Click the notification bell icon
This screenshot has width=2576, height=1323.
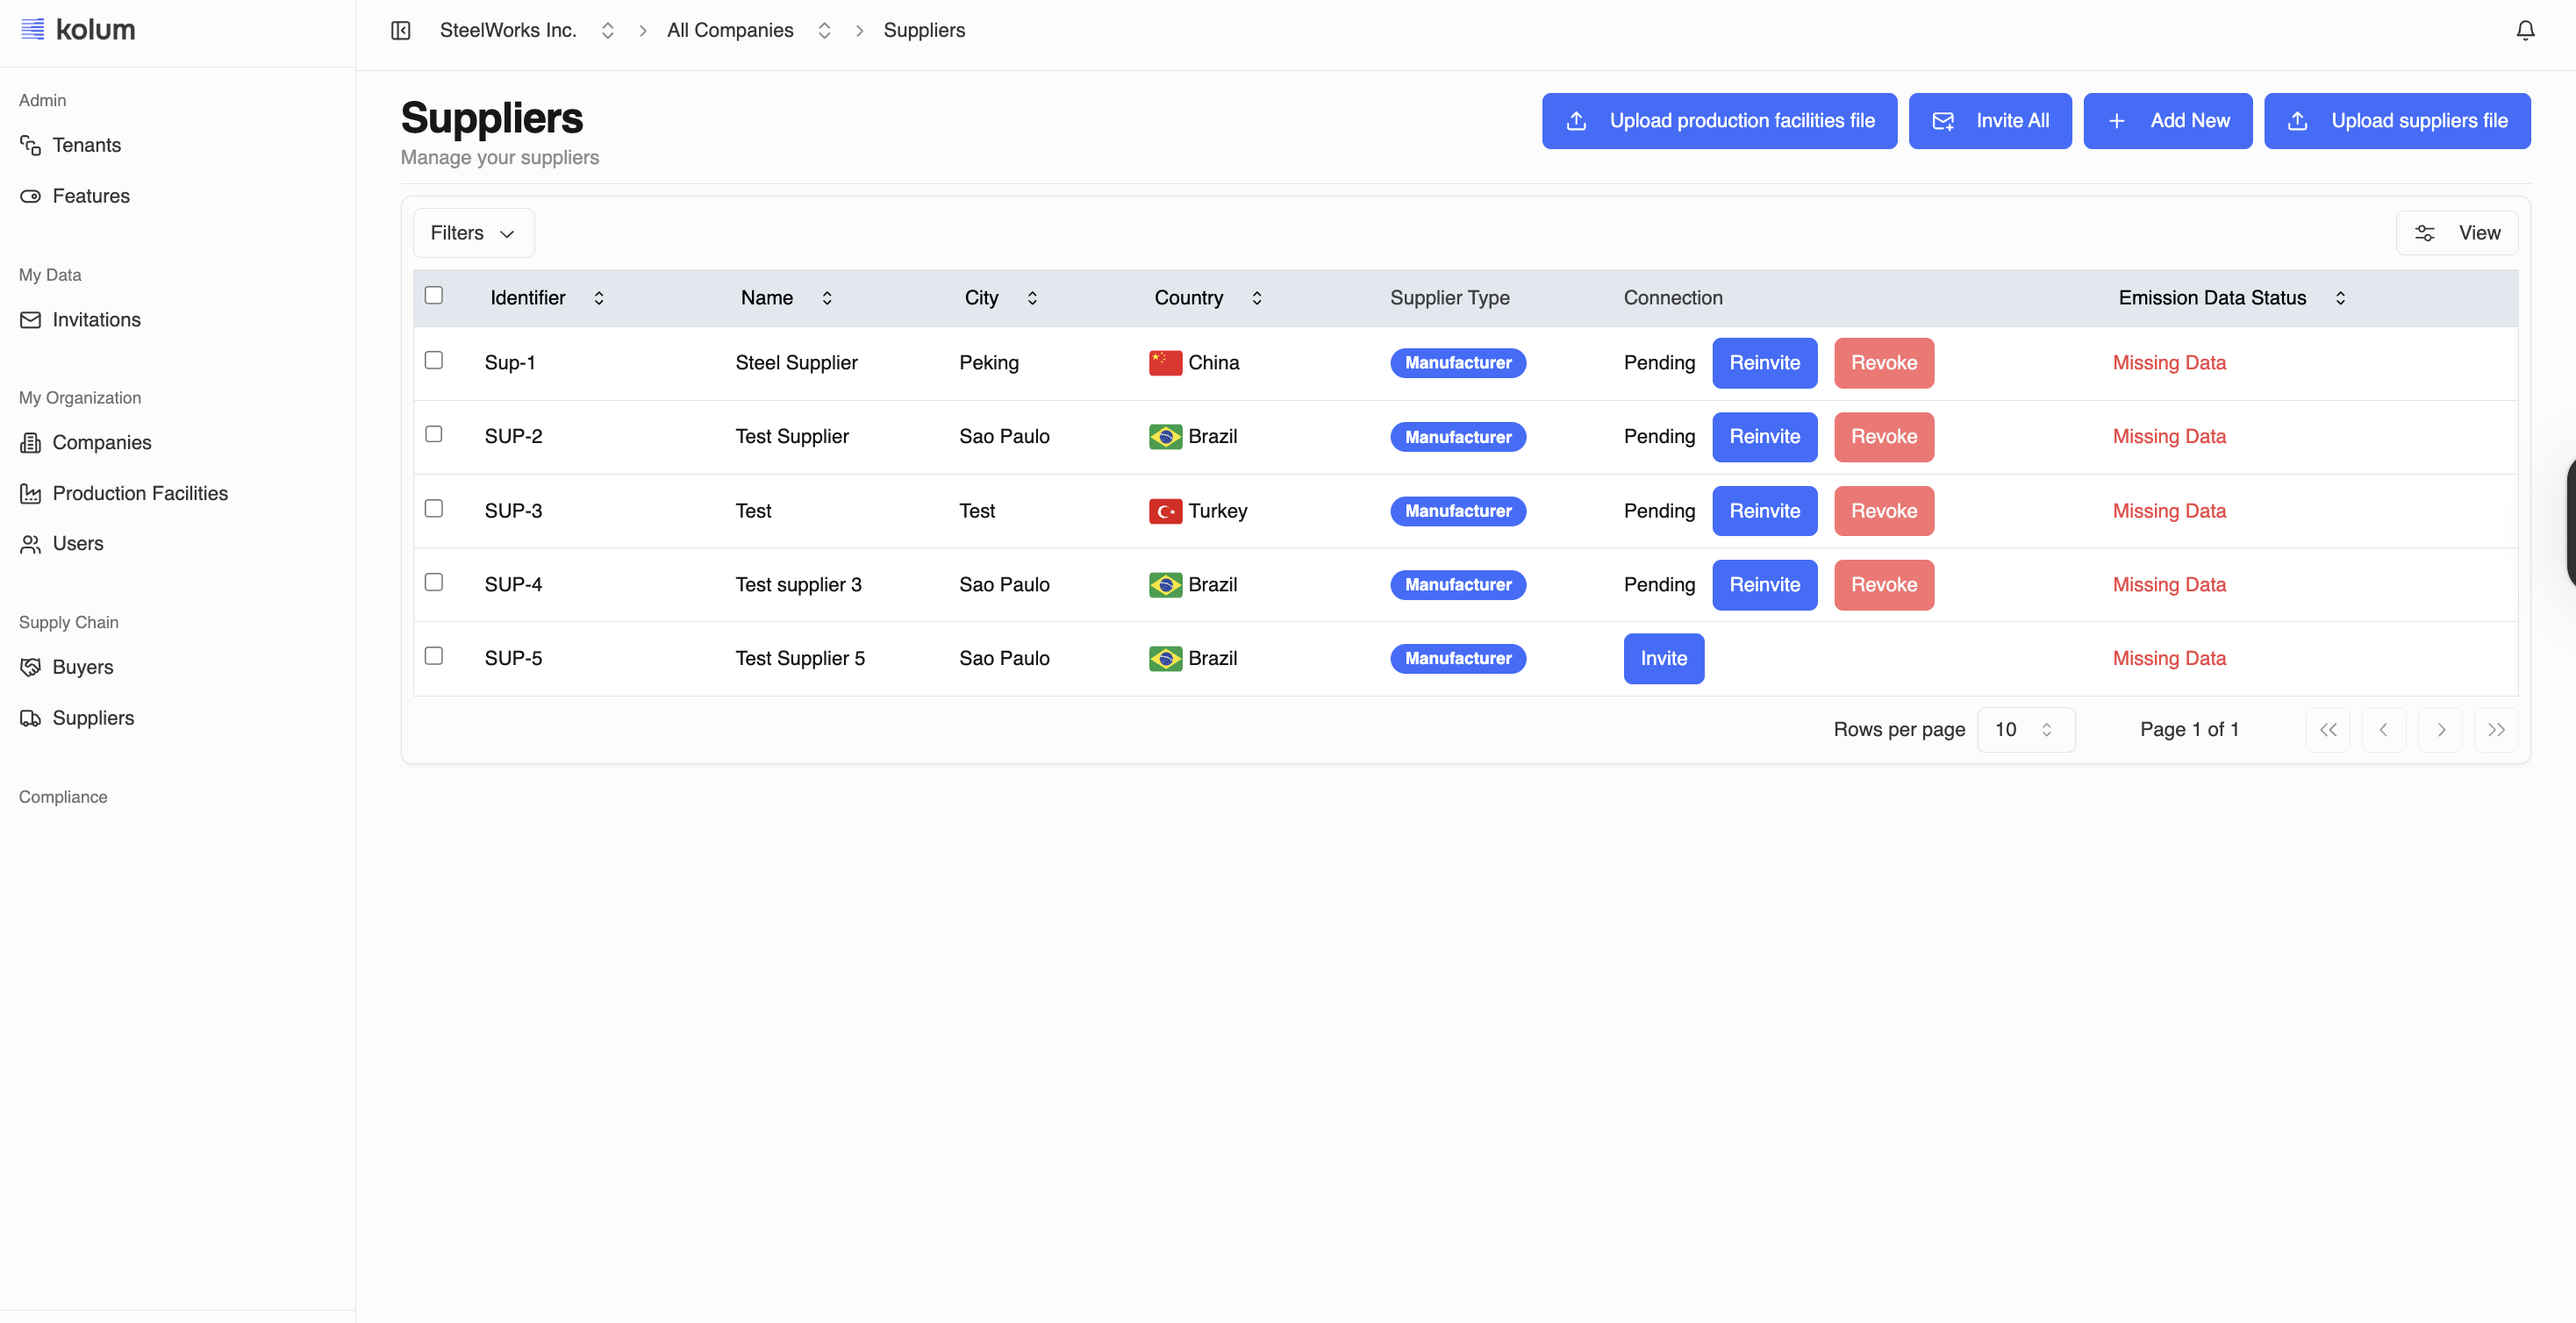tap(2524, 31)
